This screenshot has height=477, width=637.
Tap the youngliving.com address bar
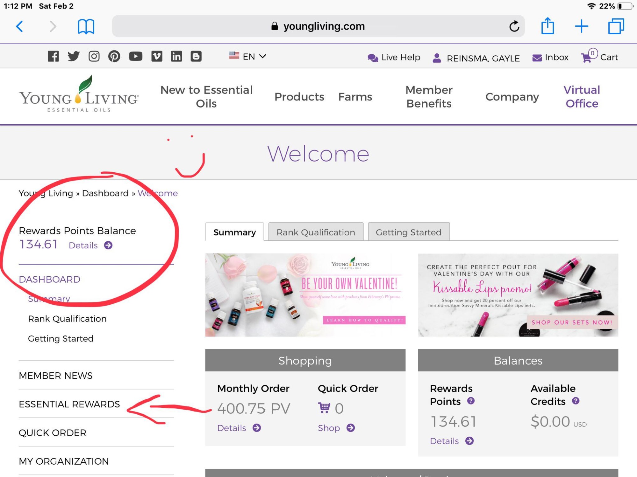(318, 26)
